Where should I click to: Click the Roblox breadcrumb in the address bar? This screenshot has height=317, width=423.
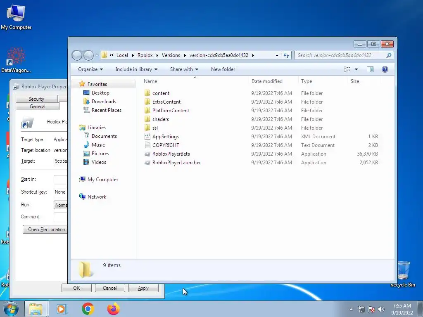coord(145,55)
